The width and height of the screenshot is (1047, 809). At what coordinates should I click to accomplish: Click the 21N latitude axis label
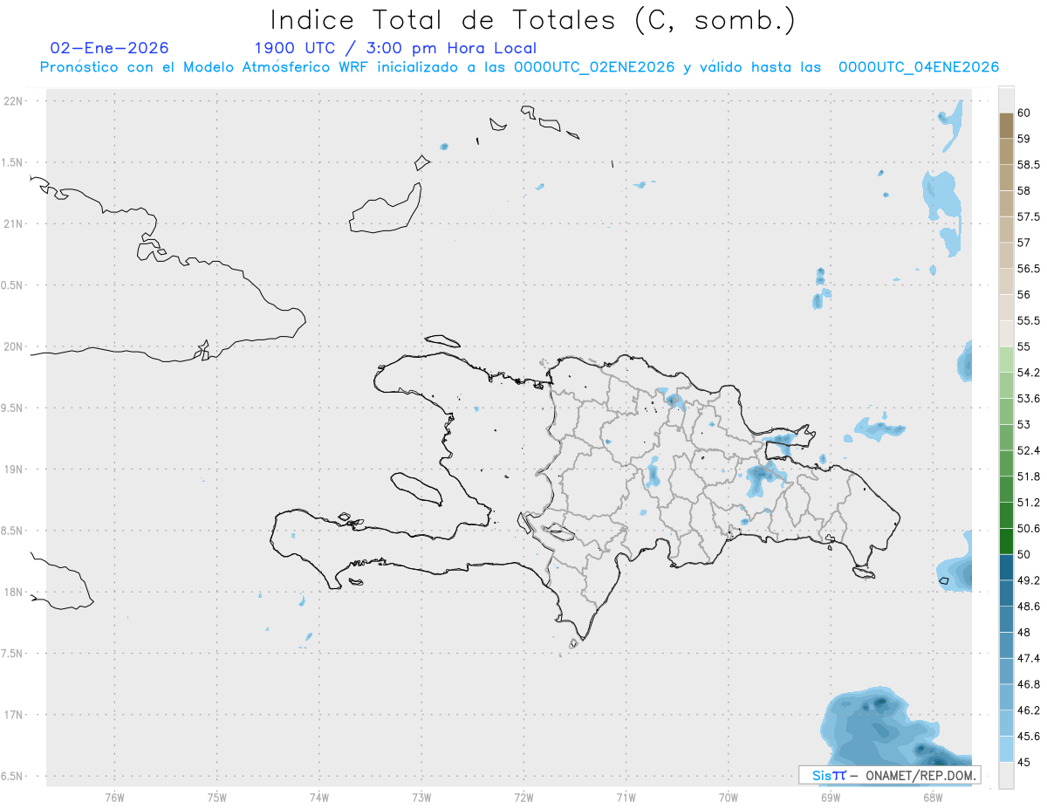tap(15, 224)
